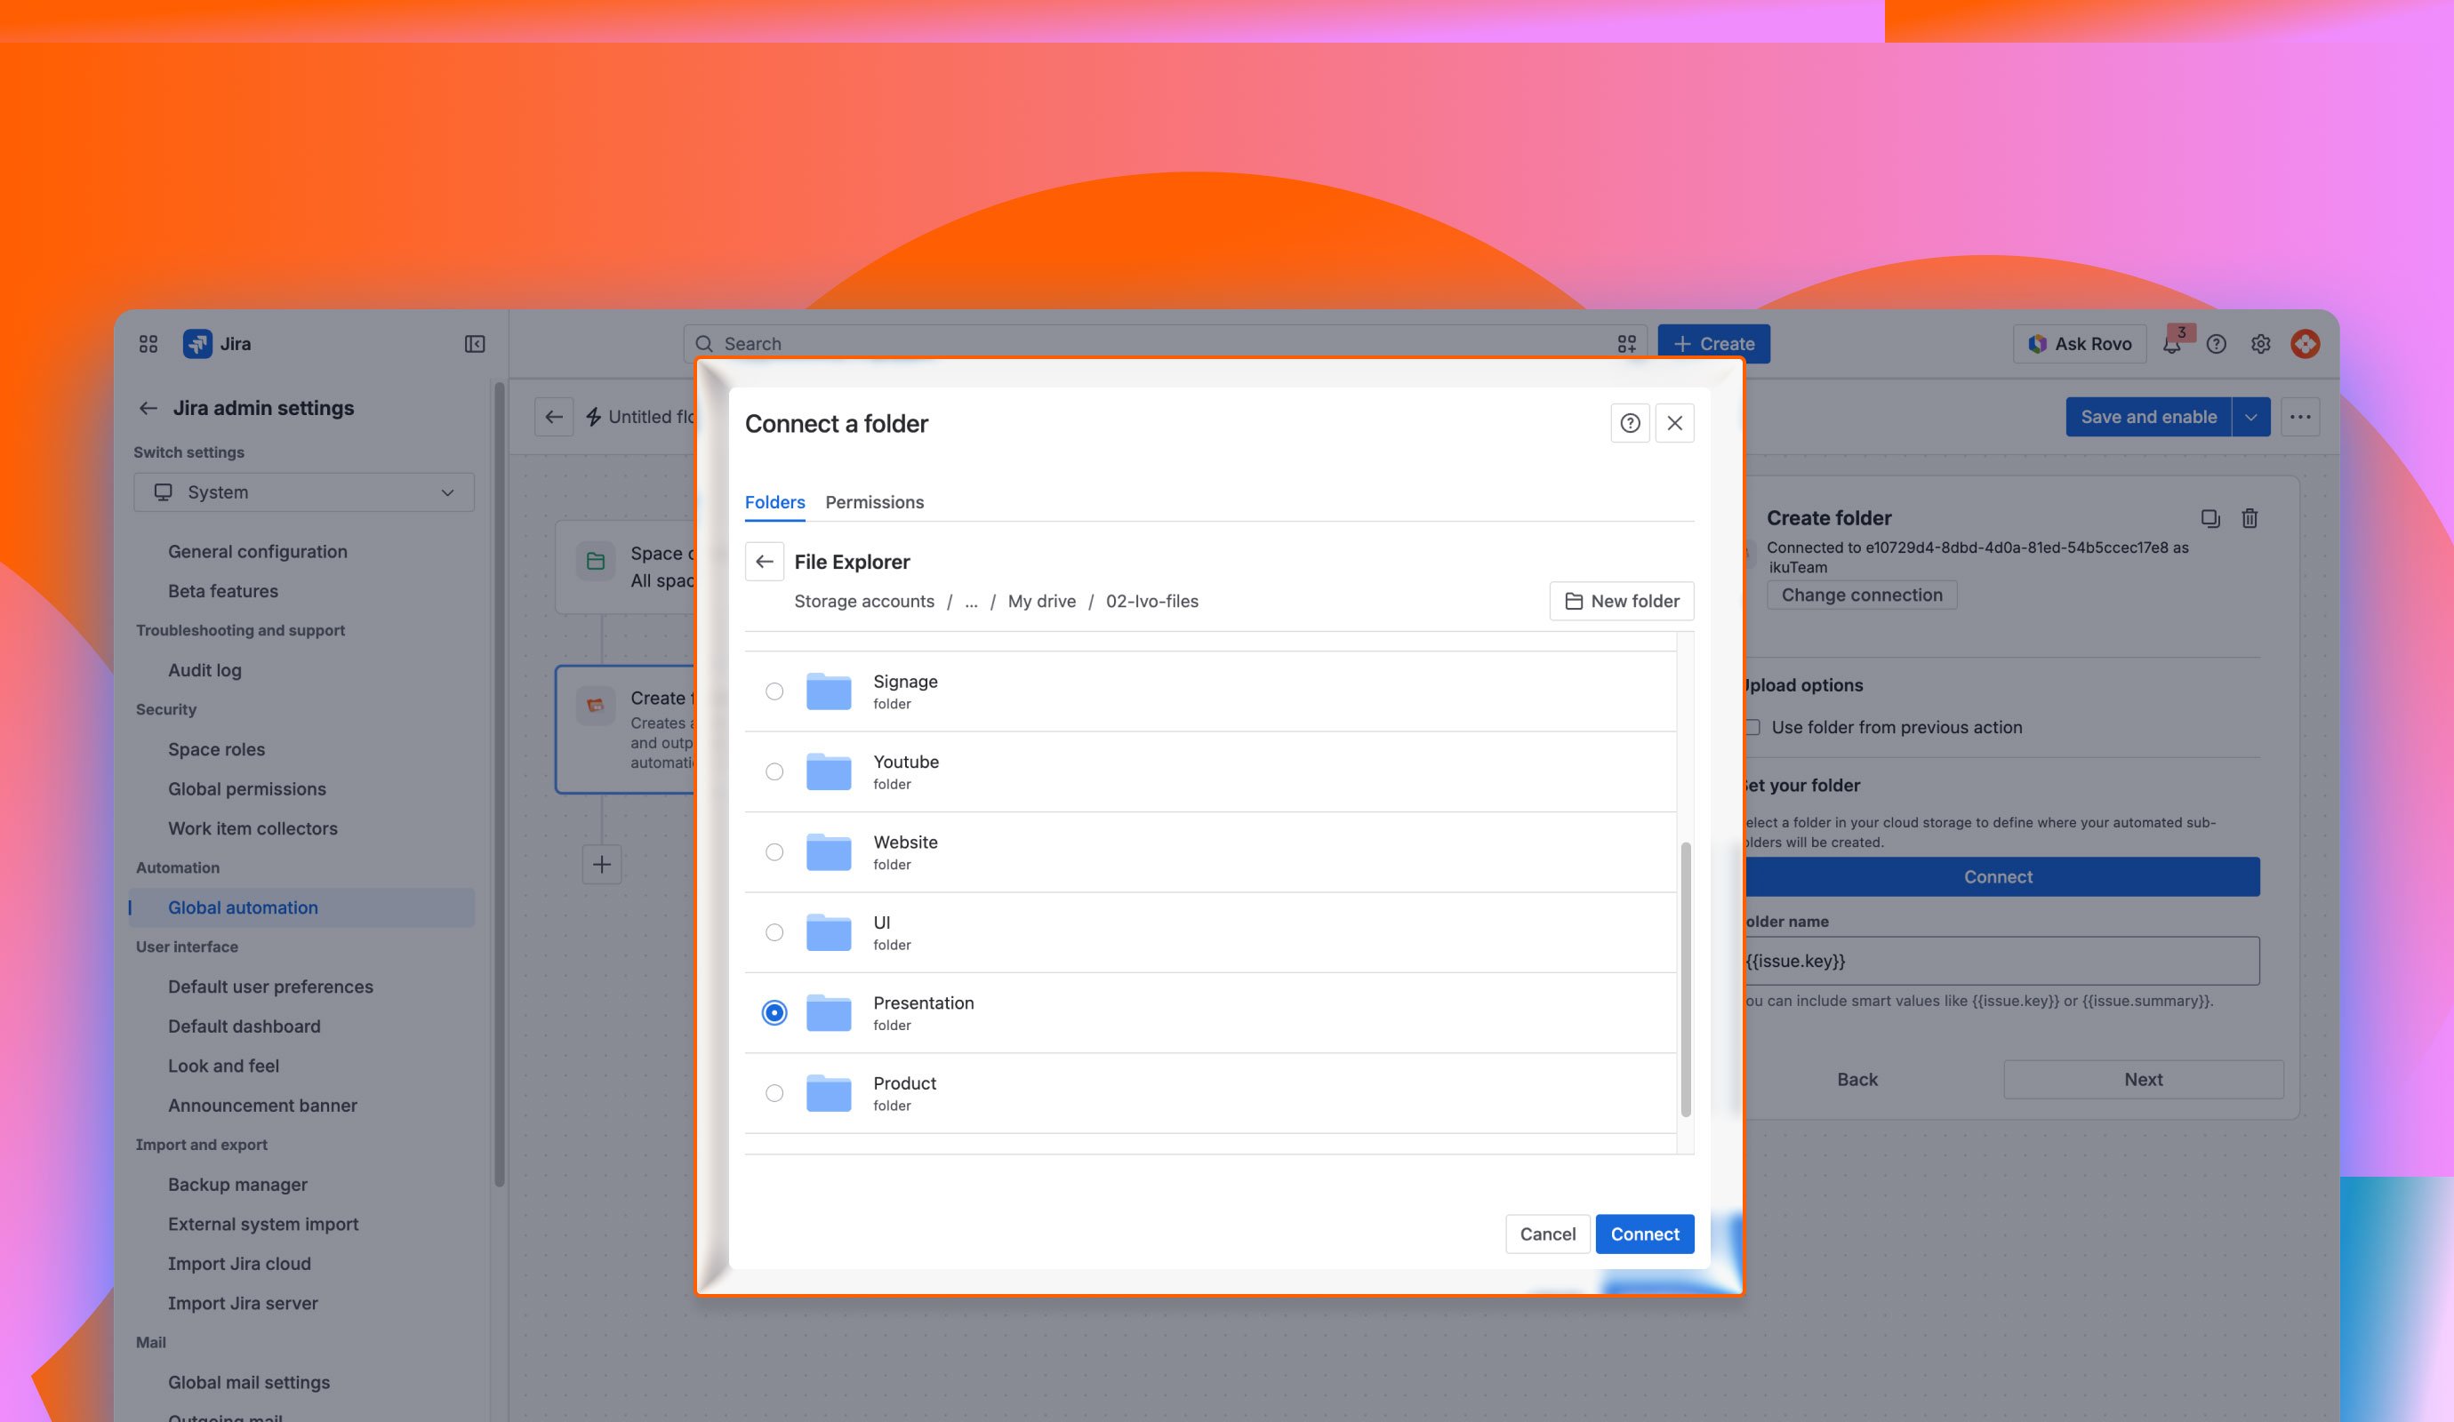Open the user profile avatar

click(2305, 344)
